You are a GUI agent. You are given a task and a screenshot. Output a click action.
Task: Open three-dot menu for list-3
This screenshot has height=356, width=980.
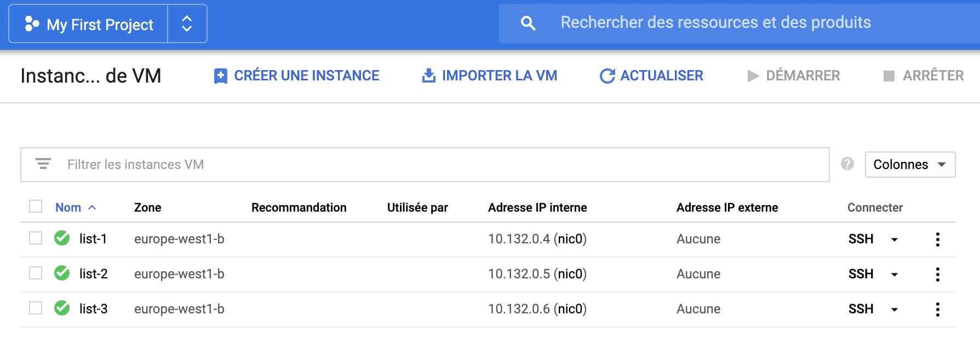pyautogui.click(x=937, y=309)
